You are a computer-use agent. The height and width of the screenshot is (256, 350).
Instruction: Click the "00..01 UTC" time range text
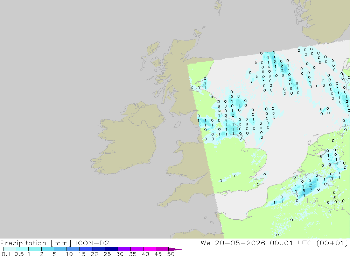pos(291,243)
